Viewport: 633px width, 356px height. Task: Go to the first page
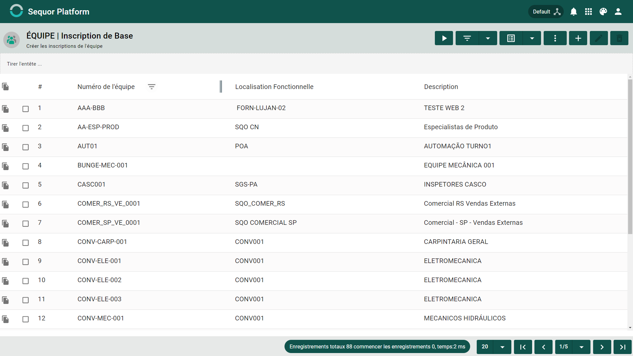coord(523,347)
